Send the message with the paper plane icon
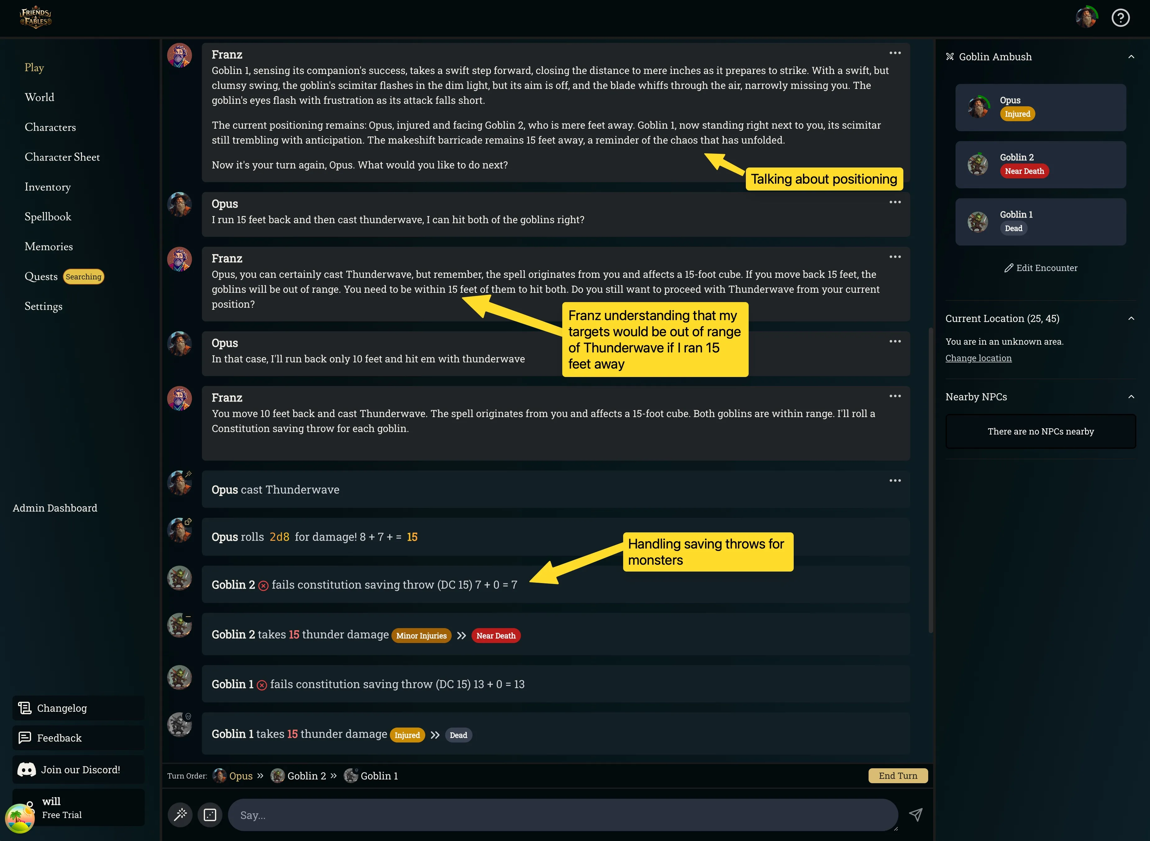 (915, 815)
